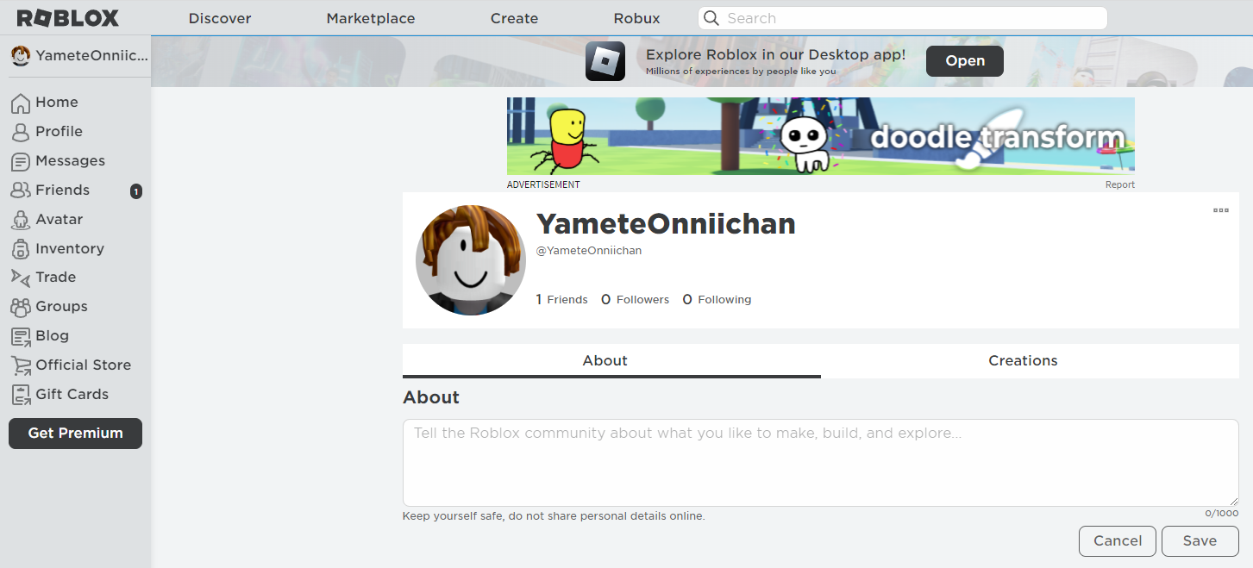Open the Blog icon in sidebar

pyautogui.click(x=21, y=336)
